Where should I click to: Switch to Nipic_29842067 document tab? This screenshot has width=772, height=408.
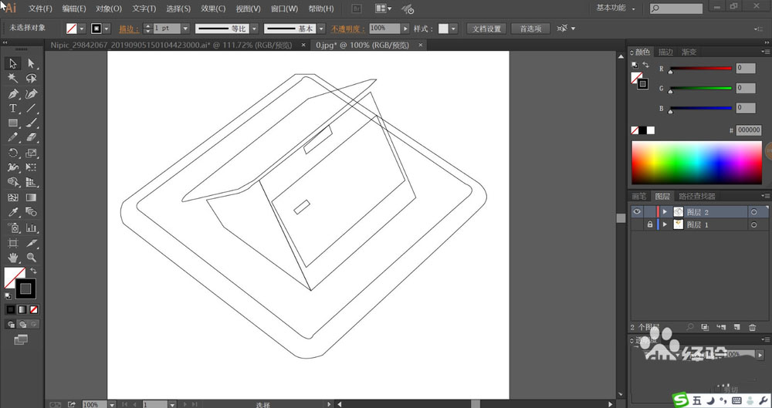click(x=171, y=45)
